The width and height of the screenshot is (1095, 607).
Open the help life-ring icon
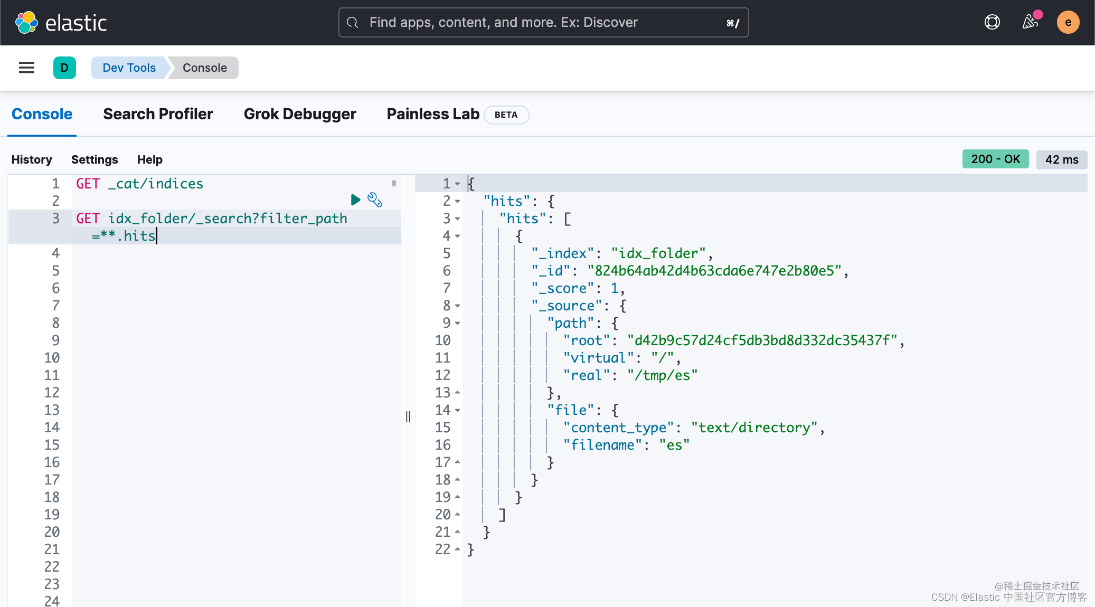click(x=992, y=22)
